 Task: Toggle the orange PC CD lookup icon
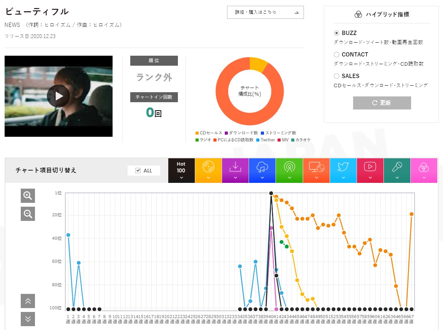(317, 167)
